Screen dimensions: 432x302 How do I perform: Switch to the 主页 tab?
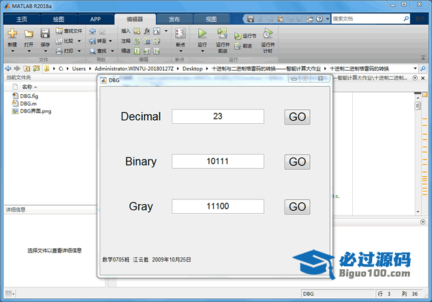[x=22, y=19]
